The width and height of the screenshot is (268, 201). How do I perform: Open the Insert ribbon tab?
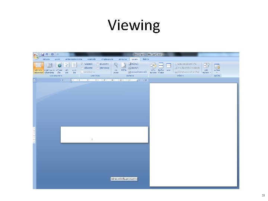click(x=57, y=59)
